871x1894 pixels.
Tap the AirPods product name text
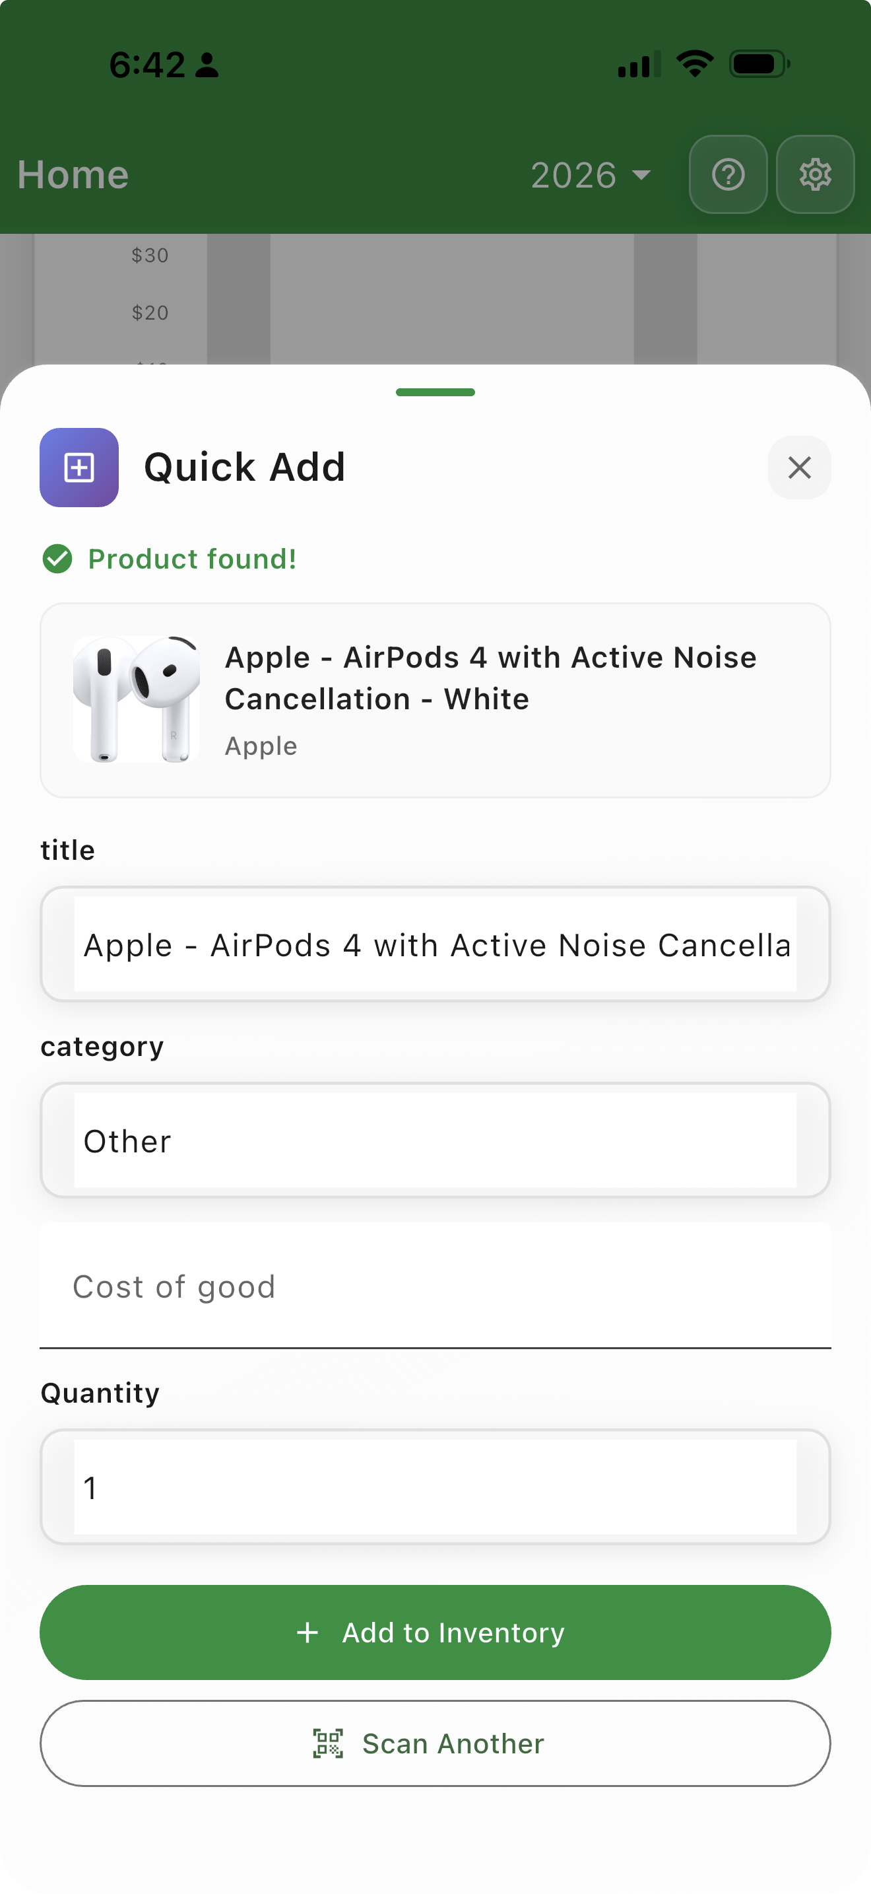[x=490, y=678]
